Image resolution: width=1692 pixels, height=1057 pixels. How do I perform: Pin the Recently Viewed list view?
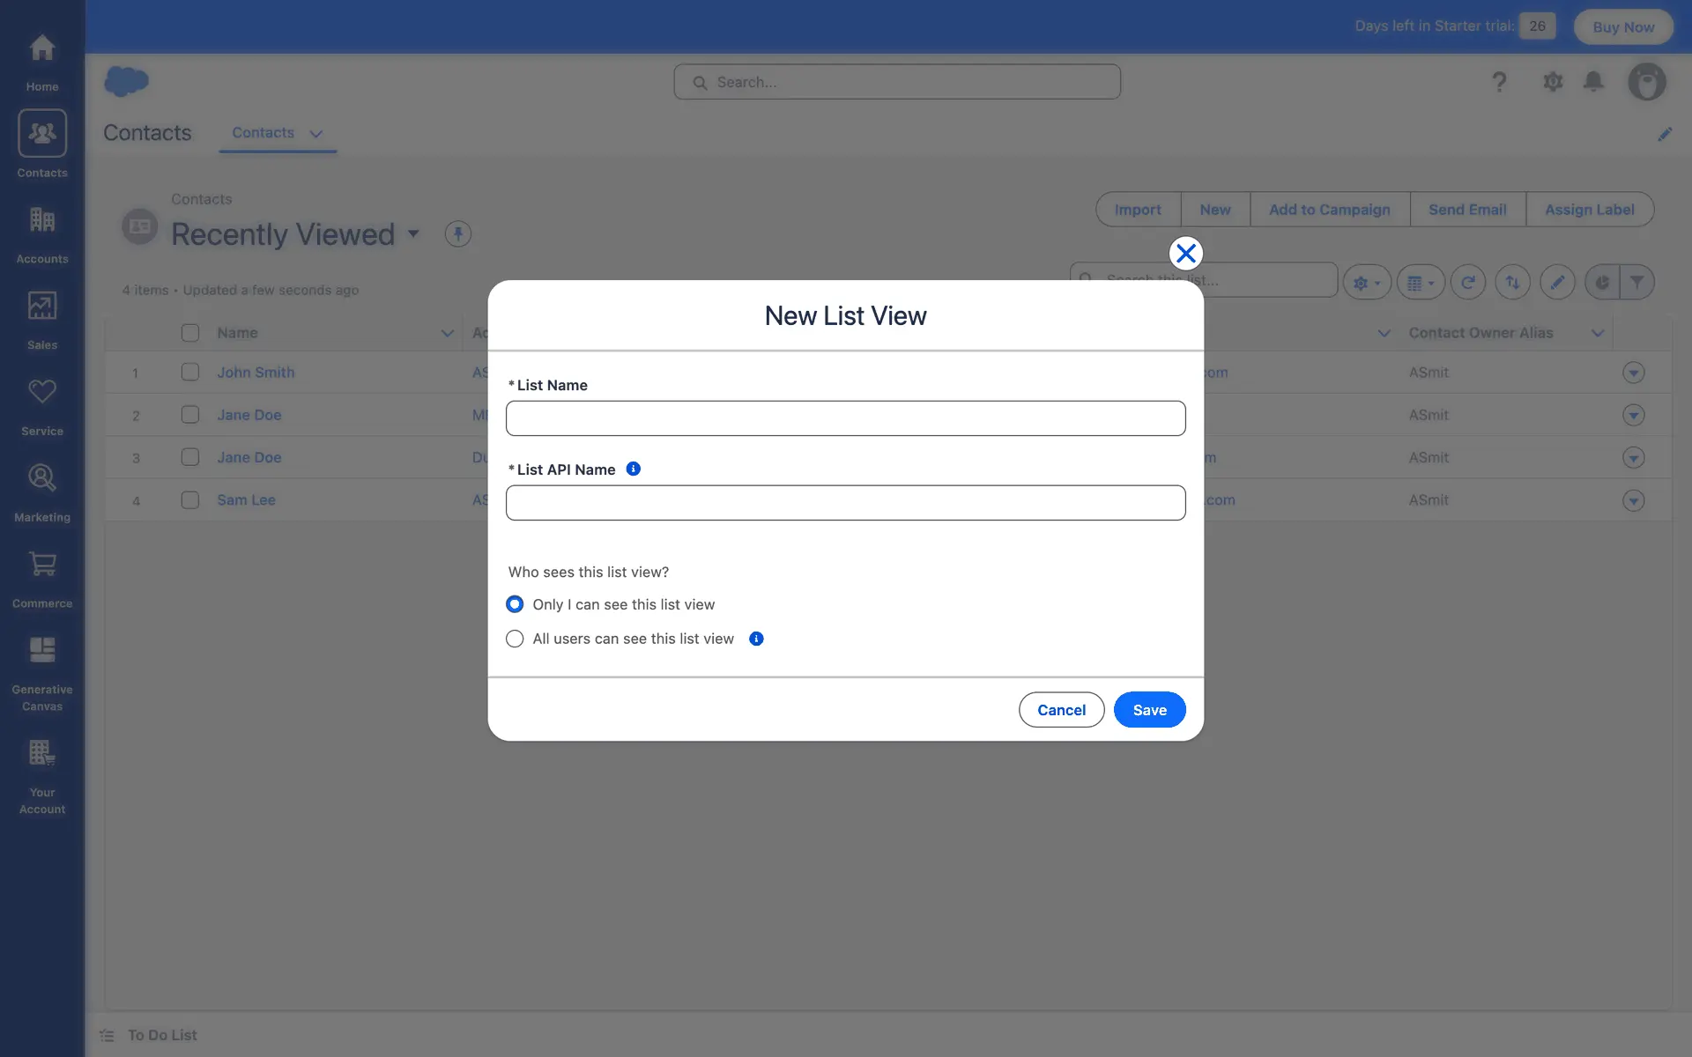pyautogui.click(x=457, y=233)
